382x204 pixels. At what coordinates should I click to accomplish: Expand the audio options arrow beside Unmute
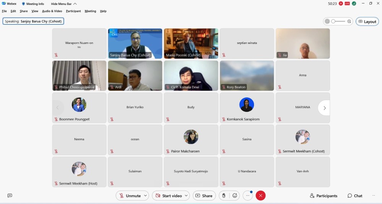click(145, 196)
